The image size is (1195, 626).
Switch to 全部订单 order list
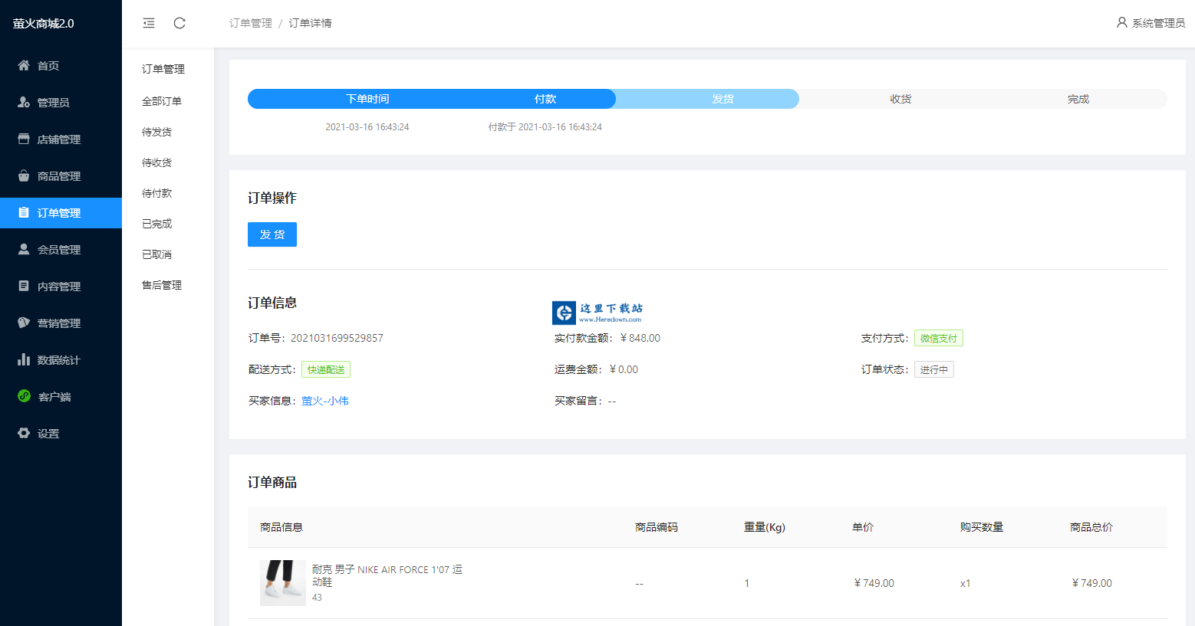158,100
